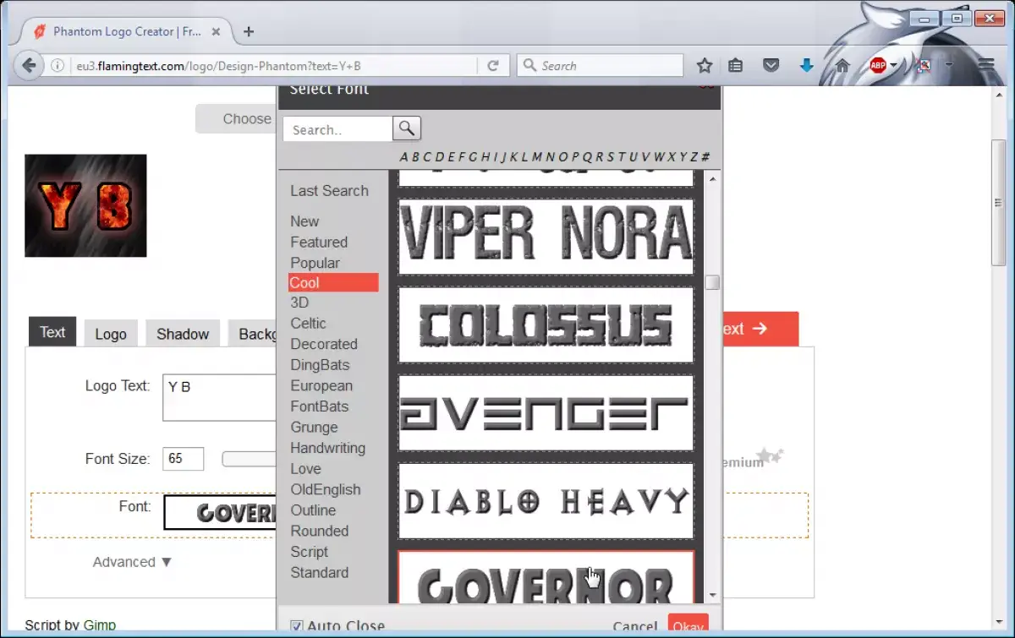1015x638 pixels.
Task: Open dropdown arrow beside the extension icon
Action: (949, 65)
